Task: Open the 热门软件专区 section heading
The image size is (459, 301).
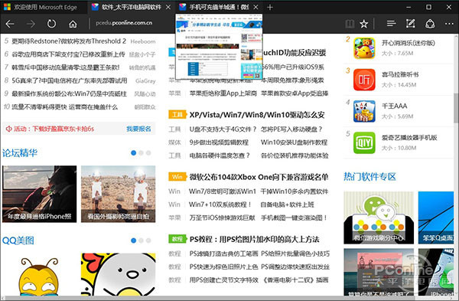Action: (369, 176)
